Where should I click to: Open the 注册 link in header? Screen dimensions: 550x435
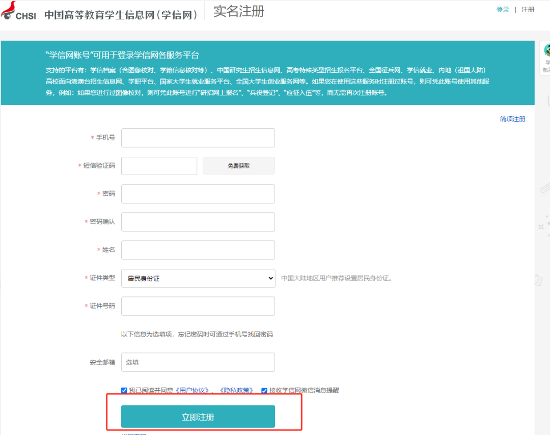[x=528, y=10]
